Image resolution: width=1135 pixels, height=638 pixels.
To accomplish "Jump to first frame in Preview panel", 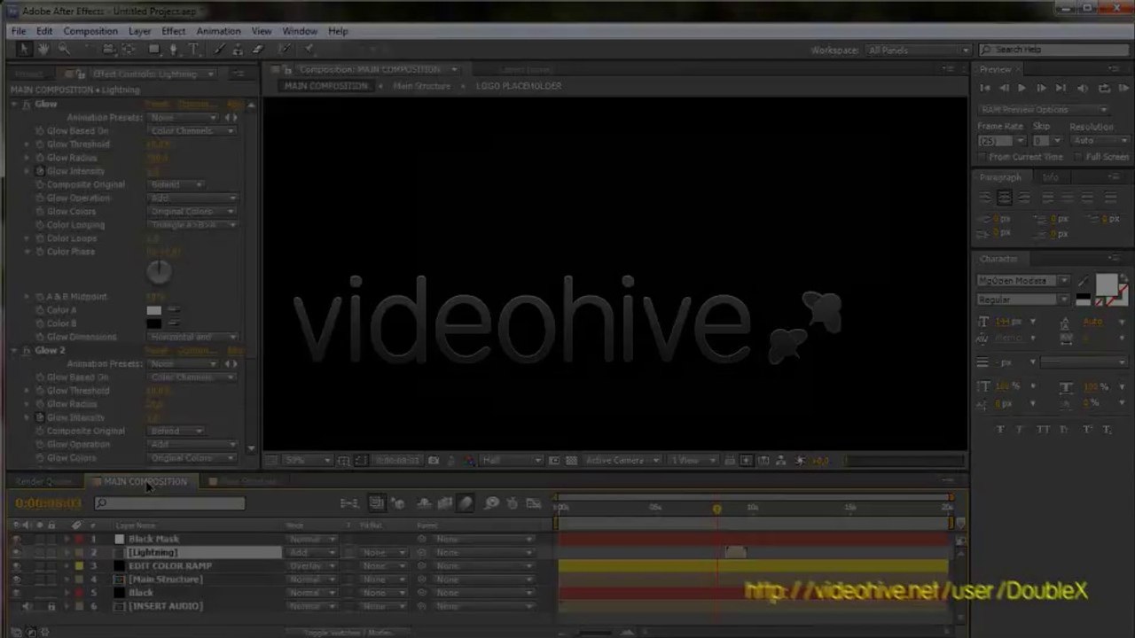I will pos(985,89).
